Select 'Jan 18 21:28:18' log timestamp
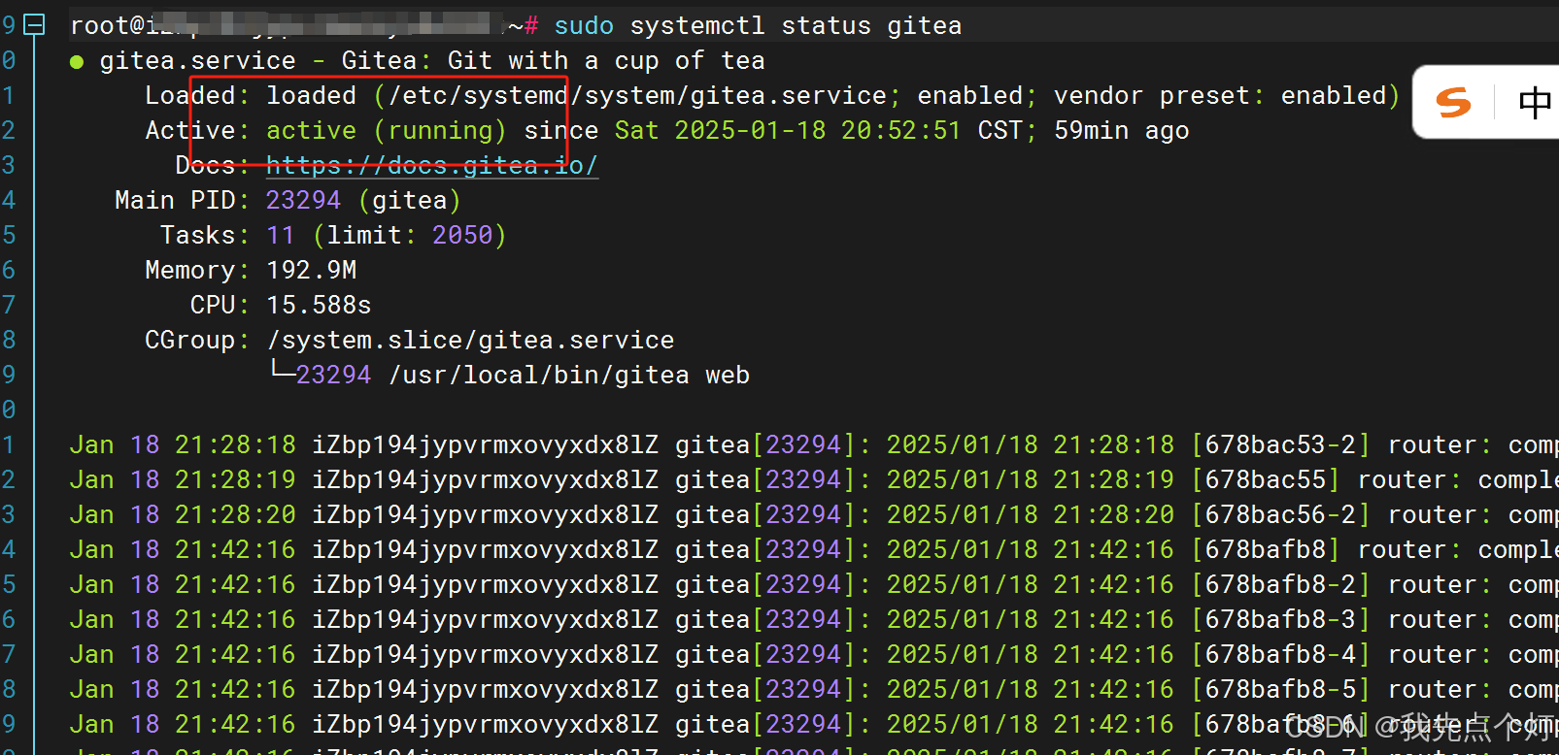1559x755 pixels. click(x=183, y=445)
